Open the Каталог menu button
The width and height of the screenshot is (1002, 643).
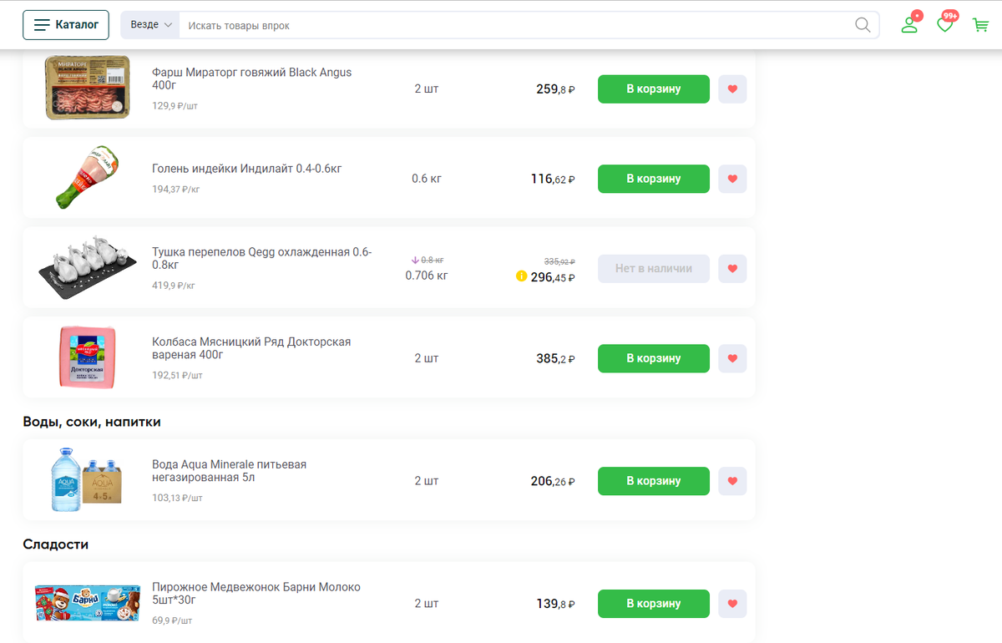(66, 25)
